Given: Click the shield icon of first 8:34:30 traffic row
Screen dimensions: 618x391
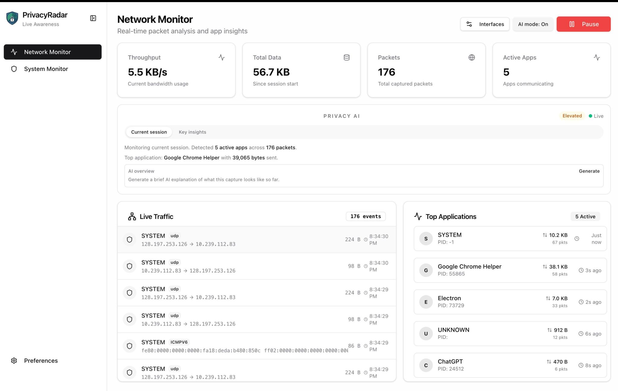Looking at the screenshot, I should 129,240.
